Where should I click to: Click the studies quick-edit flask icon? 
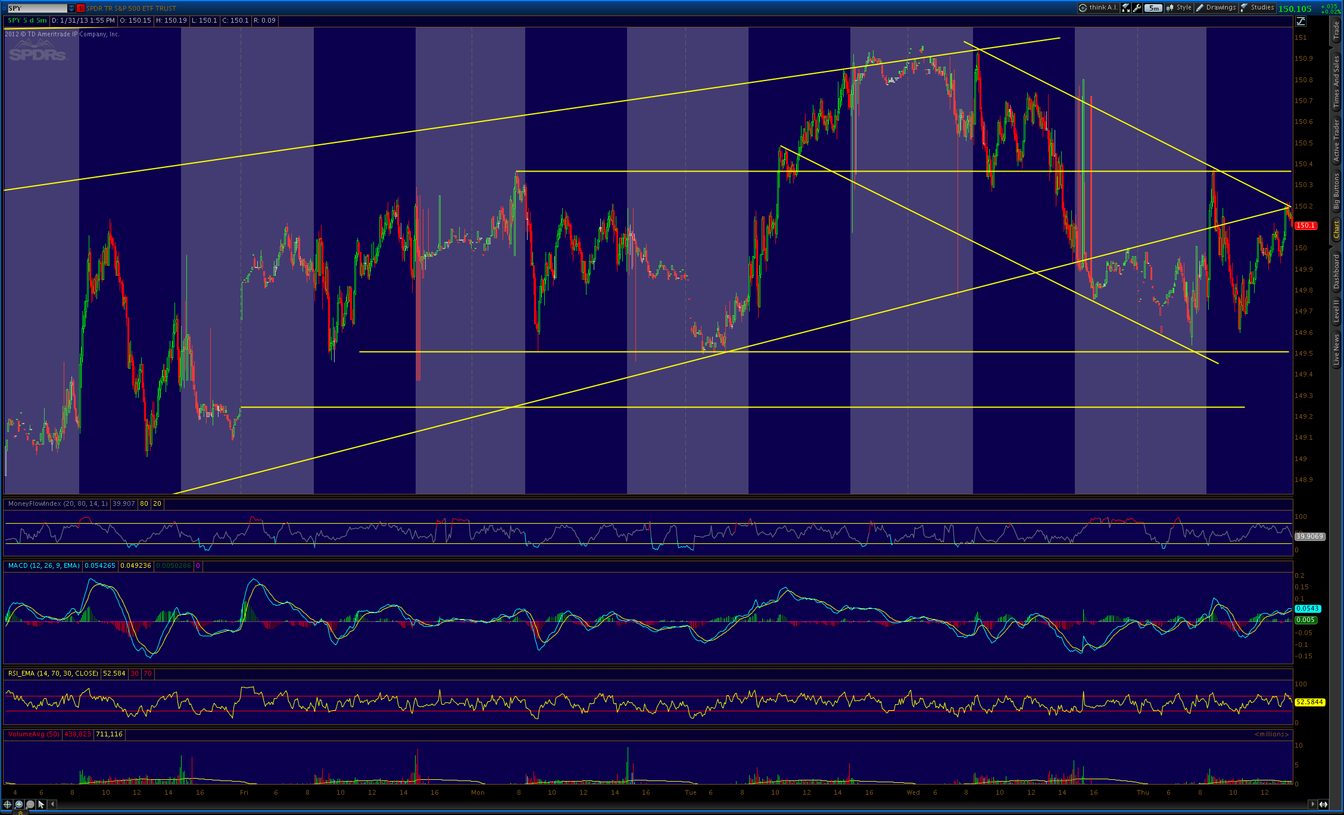coord(1125,8)
